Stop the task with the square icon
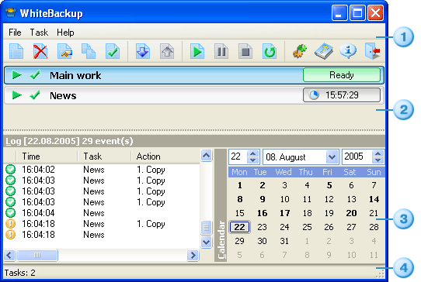 245,51
